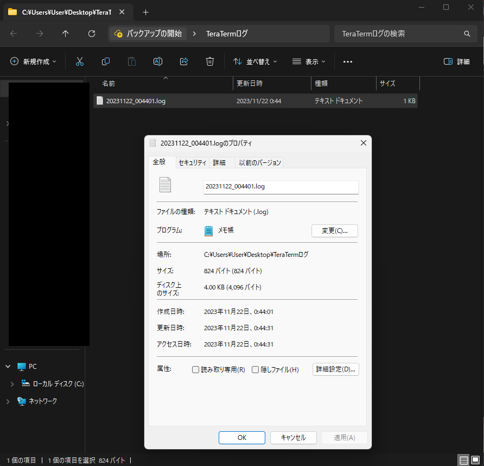Open the three-dots more options menu
The width and height of the screenshot is (484, 466).
point(348,62)
